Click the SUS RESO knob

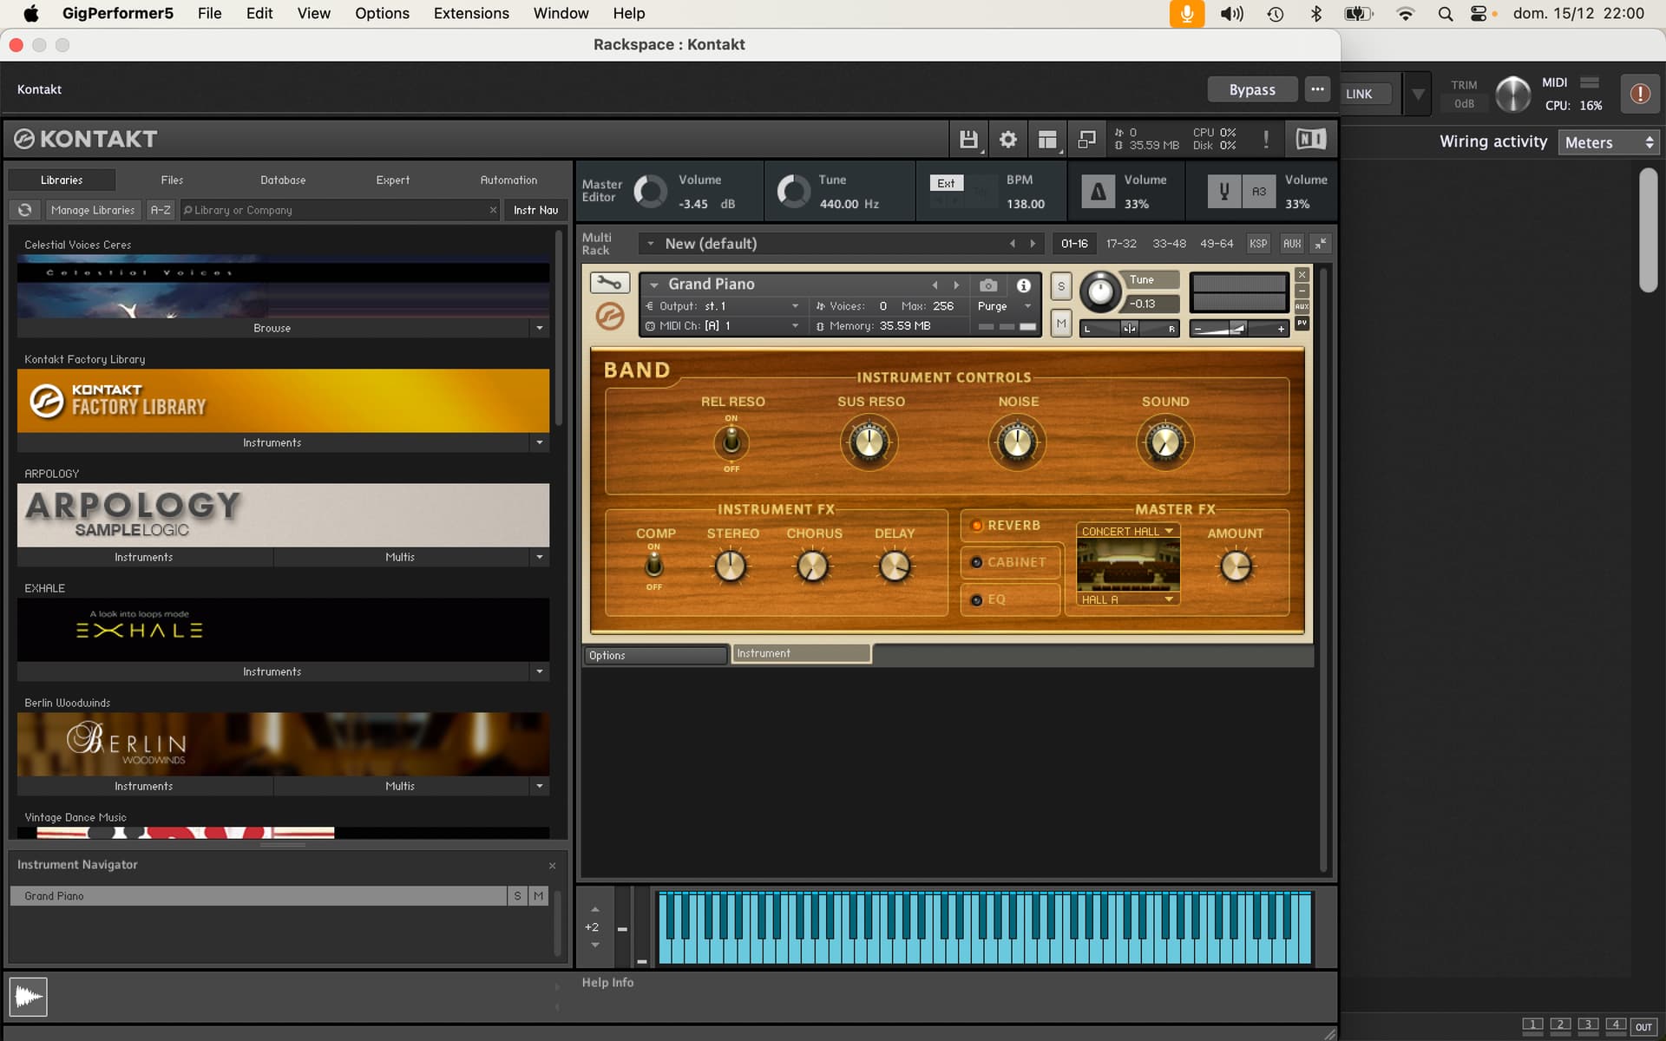pyautogui.click(x=869, y=442)
